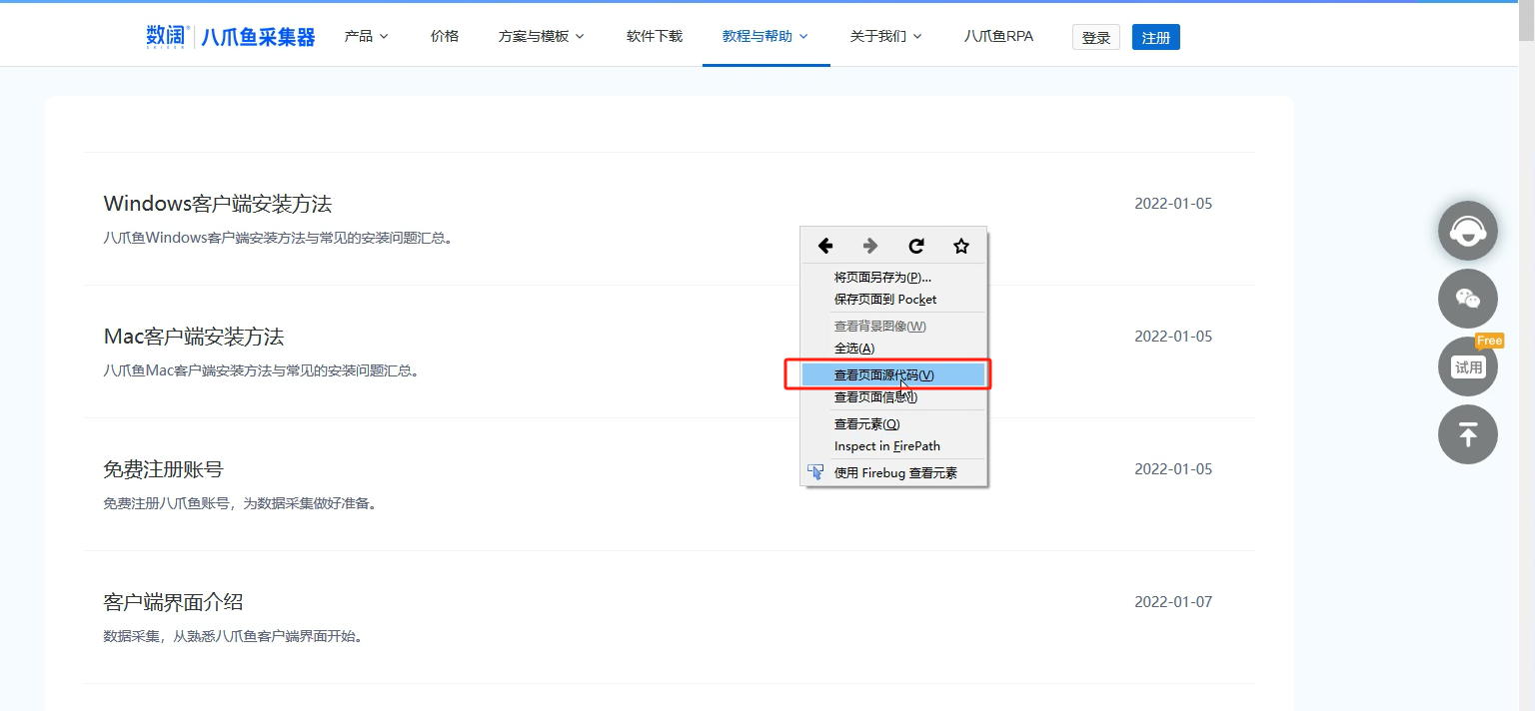Screen dimensions: 1535x711
Task: Click description 数据采集，从熟悉八爪鱼客户端界面开始。
Action: coord(233,636)
